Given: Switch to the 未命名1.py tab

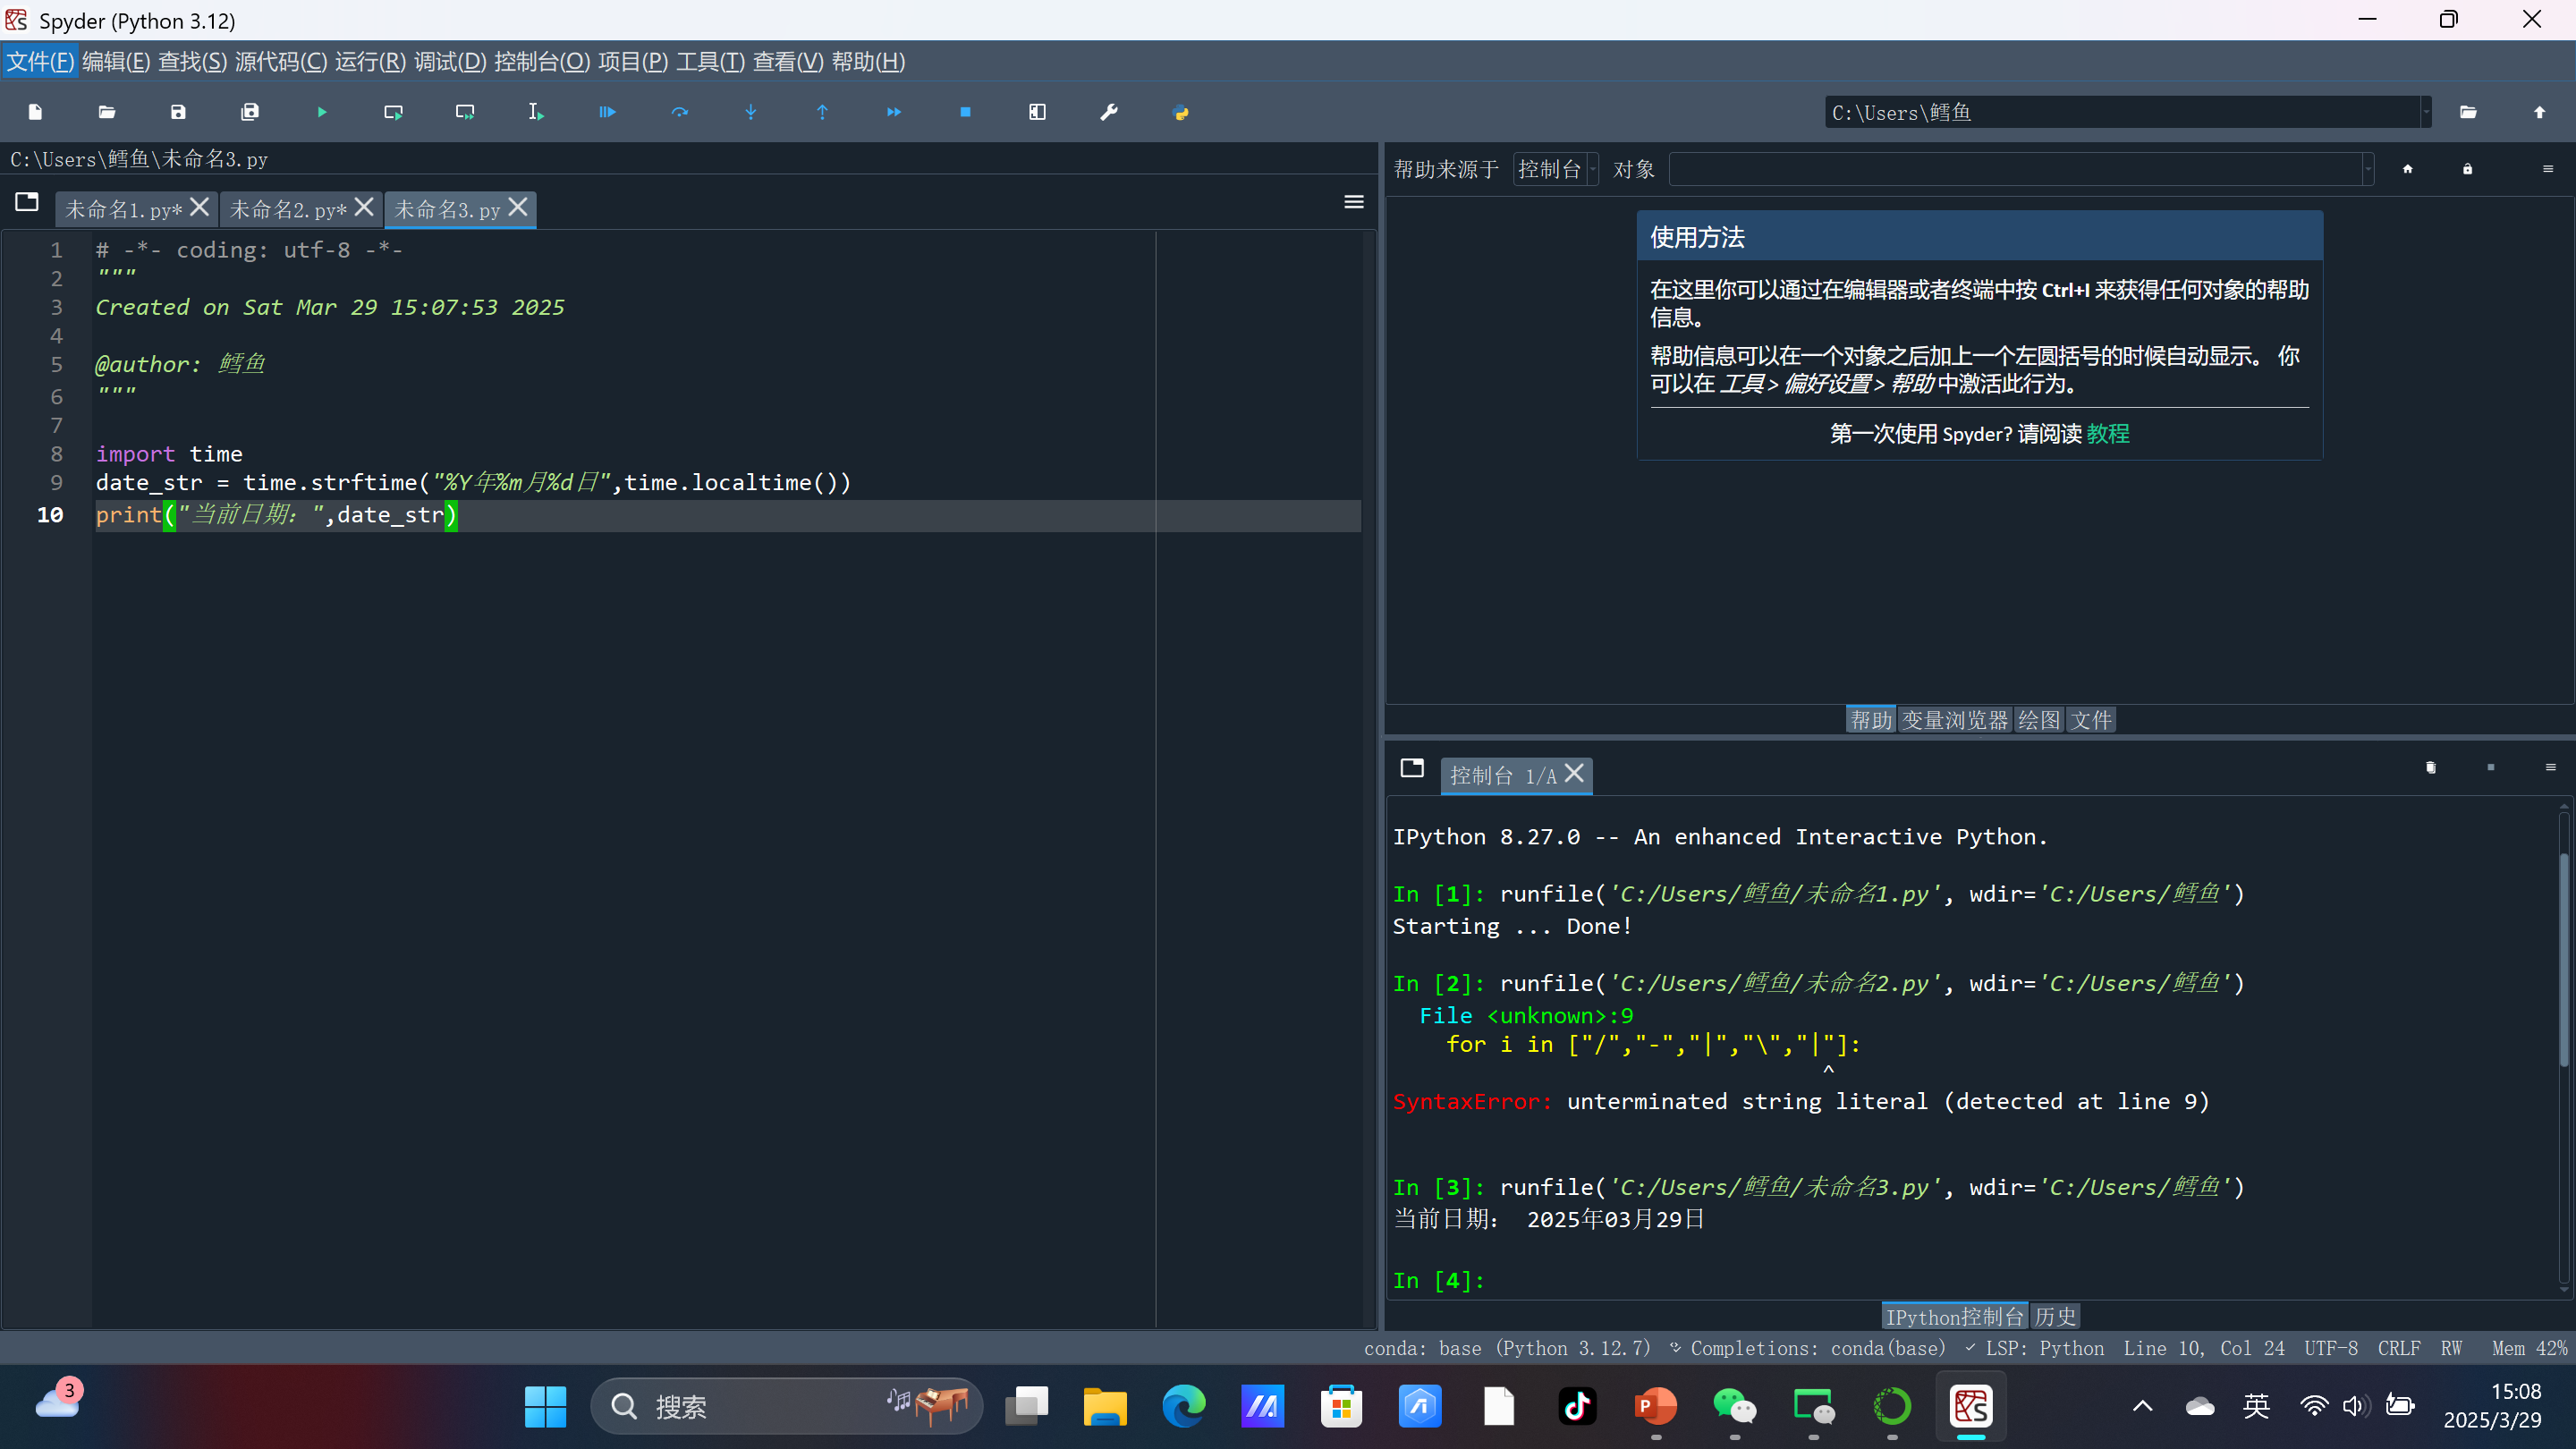Looking at the screenshot, I should 122,209.
